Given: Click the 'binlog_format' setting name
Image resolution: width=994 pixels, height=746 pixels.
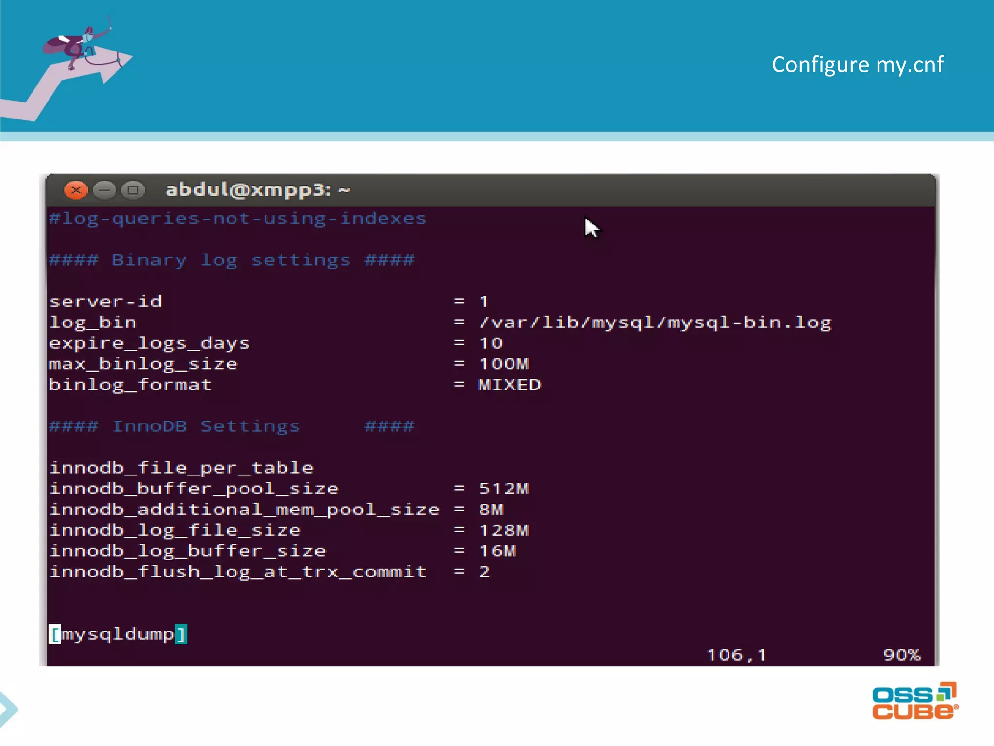Looking at the screenshot, I should tap(131, 385).
